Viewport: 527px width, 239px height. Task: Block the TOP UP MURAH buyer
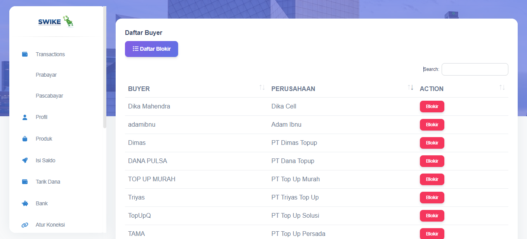coord(432,179)
